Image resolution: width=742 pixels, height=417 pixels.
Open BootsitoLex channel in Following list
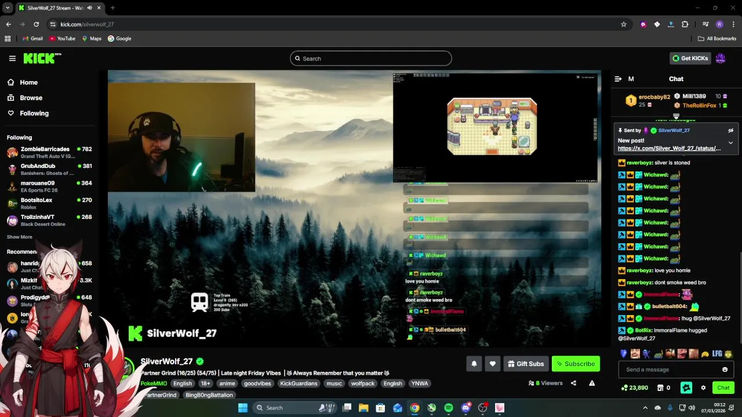coord(49,203)
